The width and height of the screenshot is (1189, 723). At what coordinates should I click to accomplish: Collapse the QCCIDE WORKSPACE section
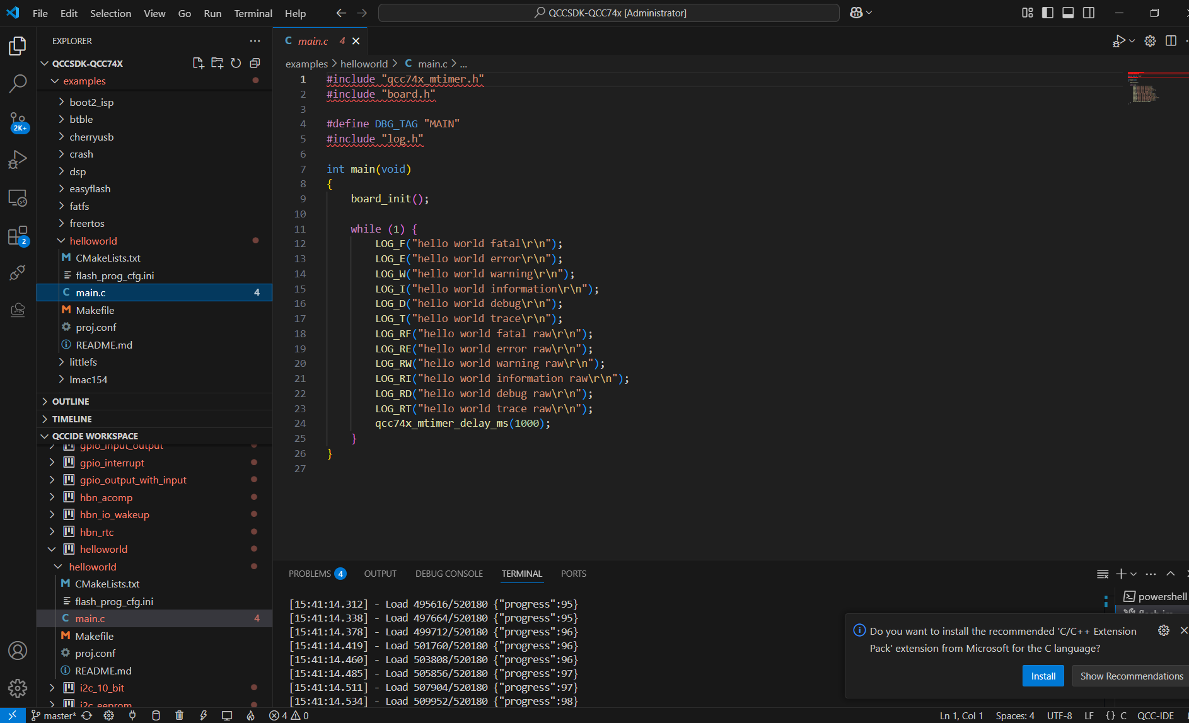154,436
